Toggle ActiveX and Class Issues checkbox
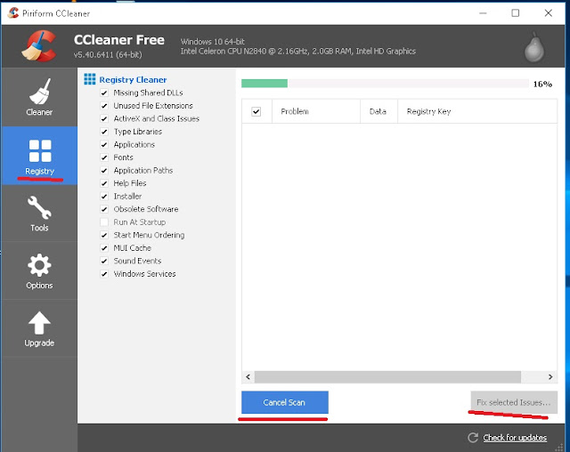 [x=104, y=118]
